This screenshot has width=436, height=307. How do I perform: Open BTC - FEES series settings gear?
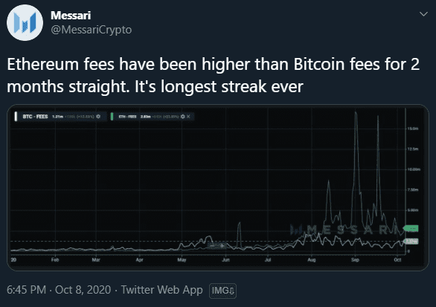tap(98, 117)
